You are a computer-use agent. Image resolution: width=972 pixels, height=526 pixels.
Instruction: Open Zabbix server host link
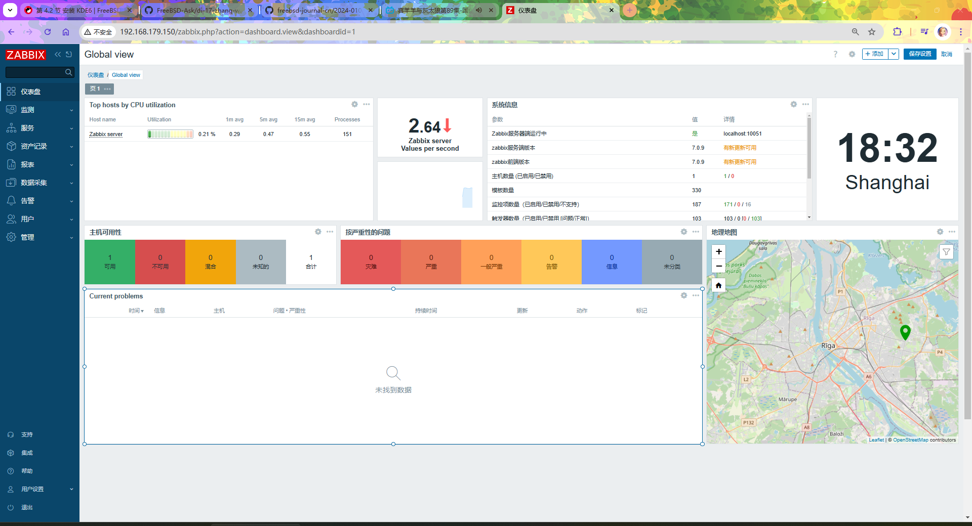click(x=106, y=134)
